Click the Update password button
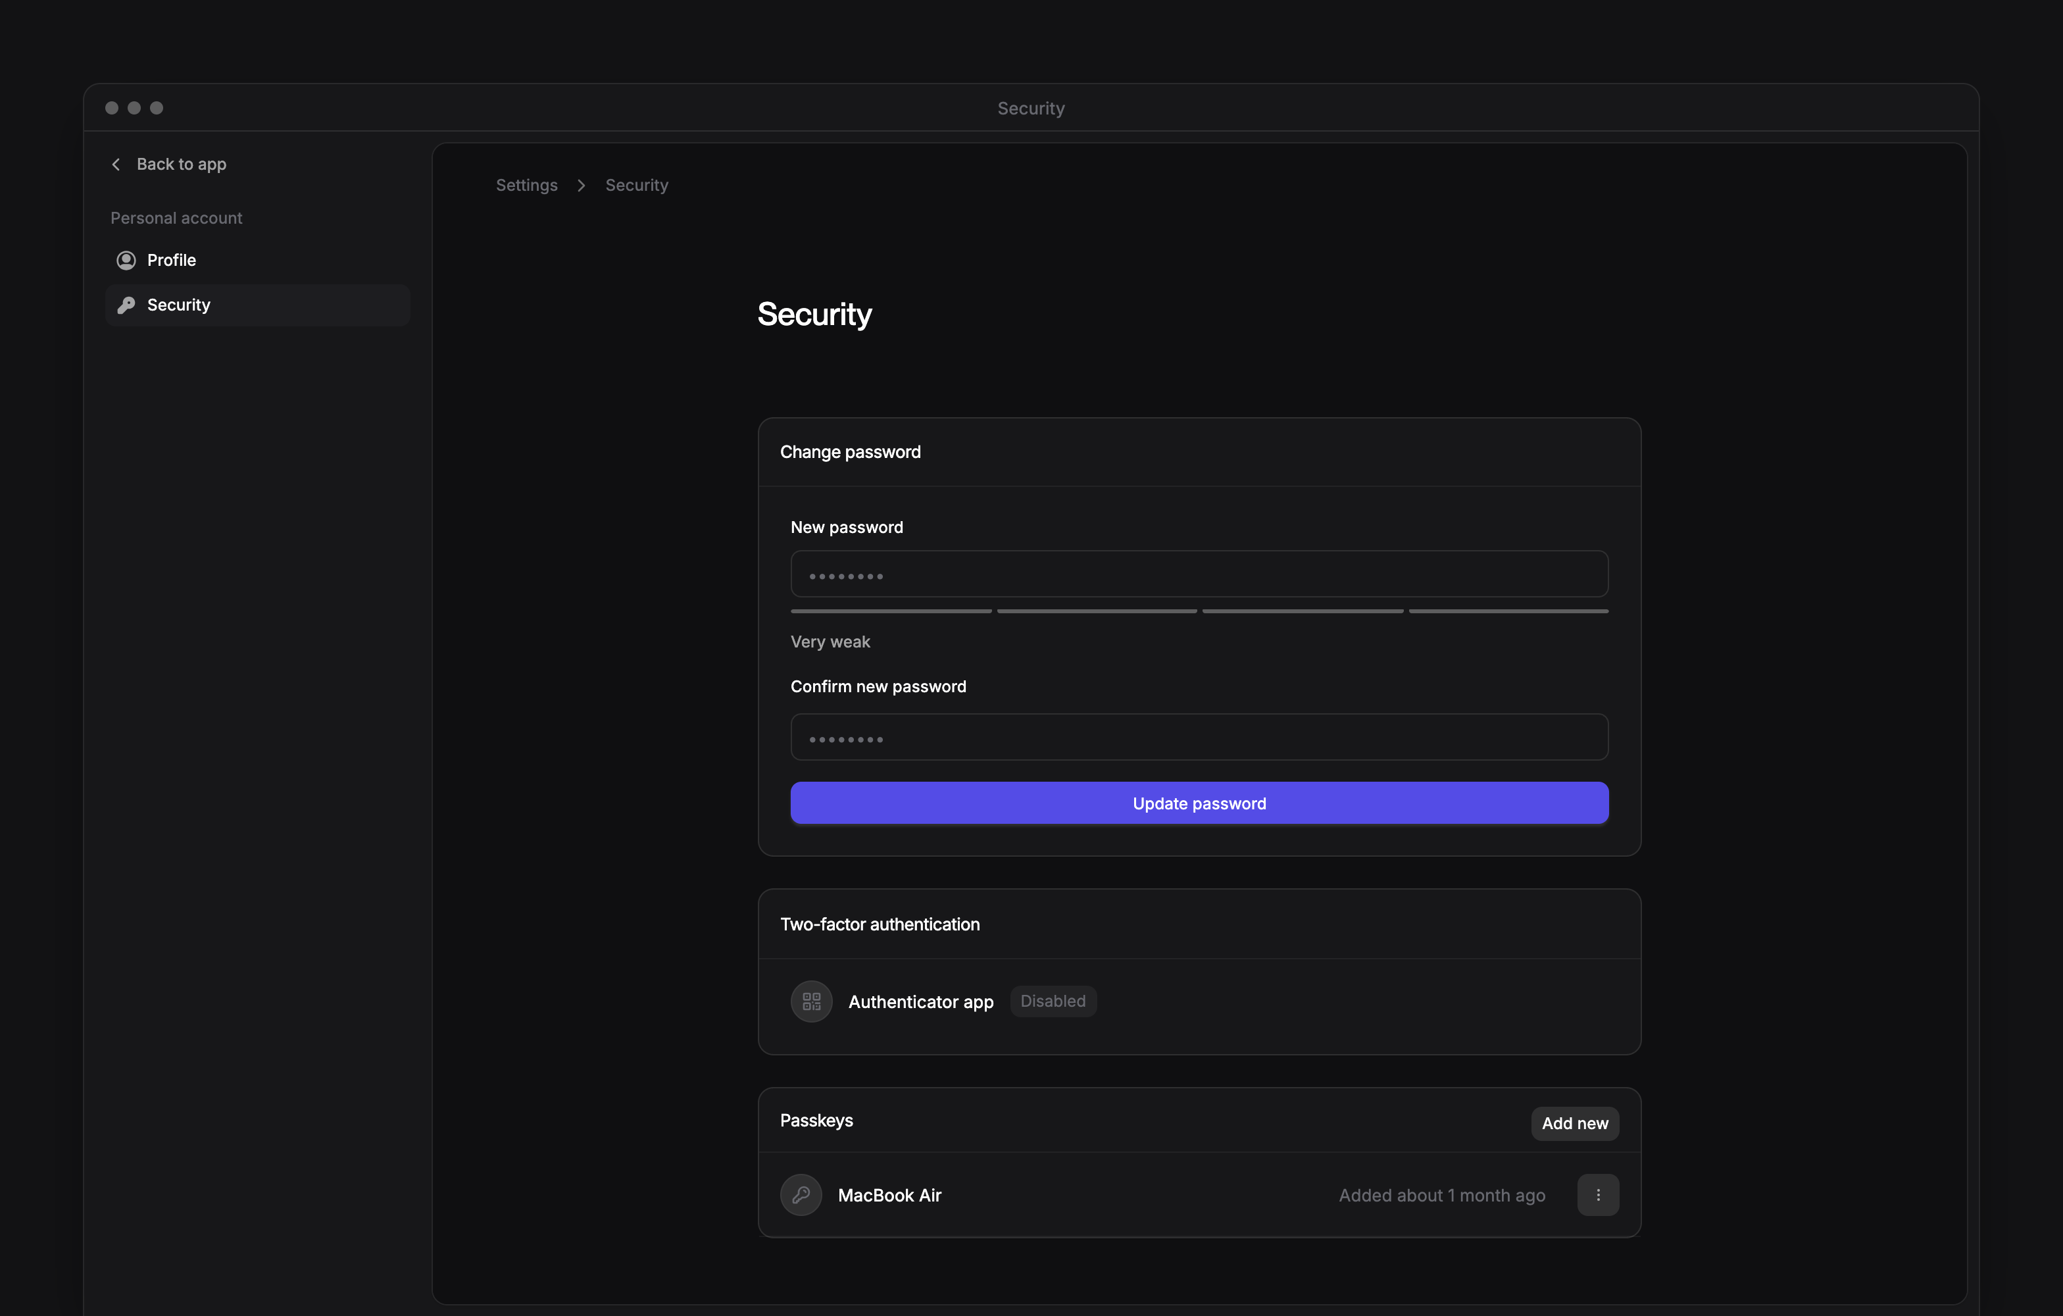This screenshot has height=1316, width=2063. (1199, 803)
